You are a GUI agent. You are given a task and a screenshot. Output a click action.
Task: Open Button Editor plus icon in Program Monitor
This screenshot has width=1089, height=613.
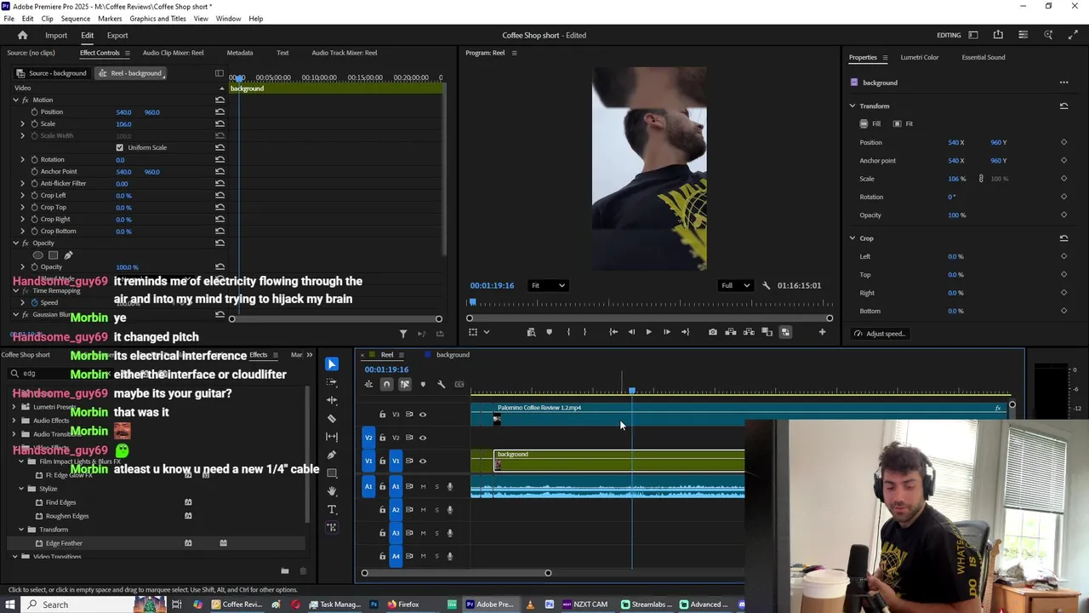click(x=822, y=332)
